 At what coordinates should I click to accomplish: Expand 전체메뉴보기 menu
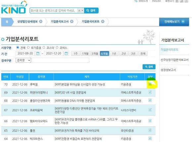[x=174, y=22]
